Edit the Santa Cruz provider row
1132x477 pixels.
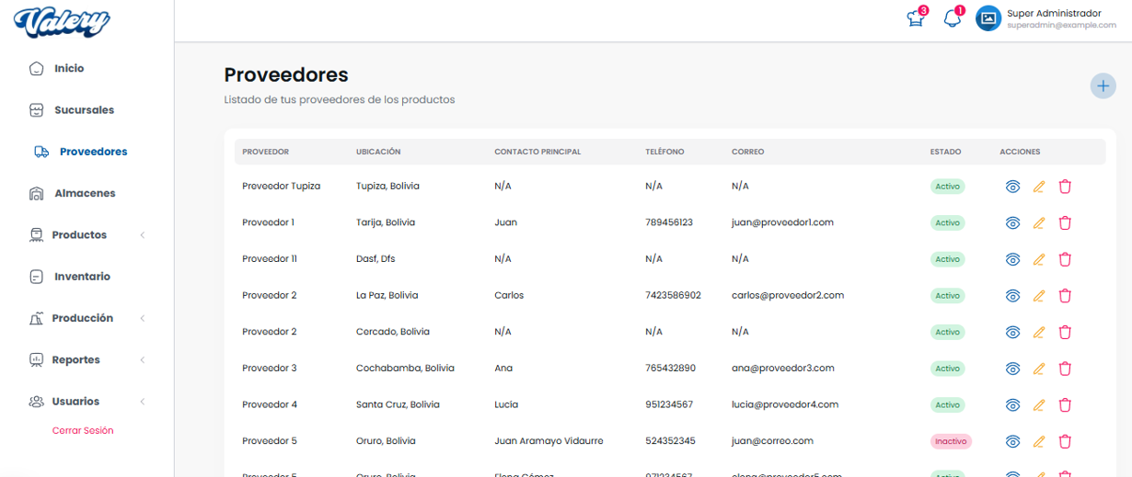1039,404
